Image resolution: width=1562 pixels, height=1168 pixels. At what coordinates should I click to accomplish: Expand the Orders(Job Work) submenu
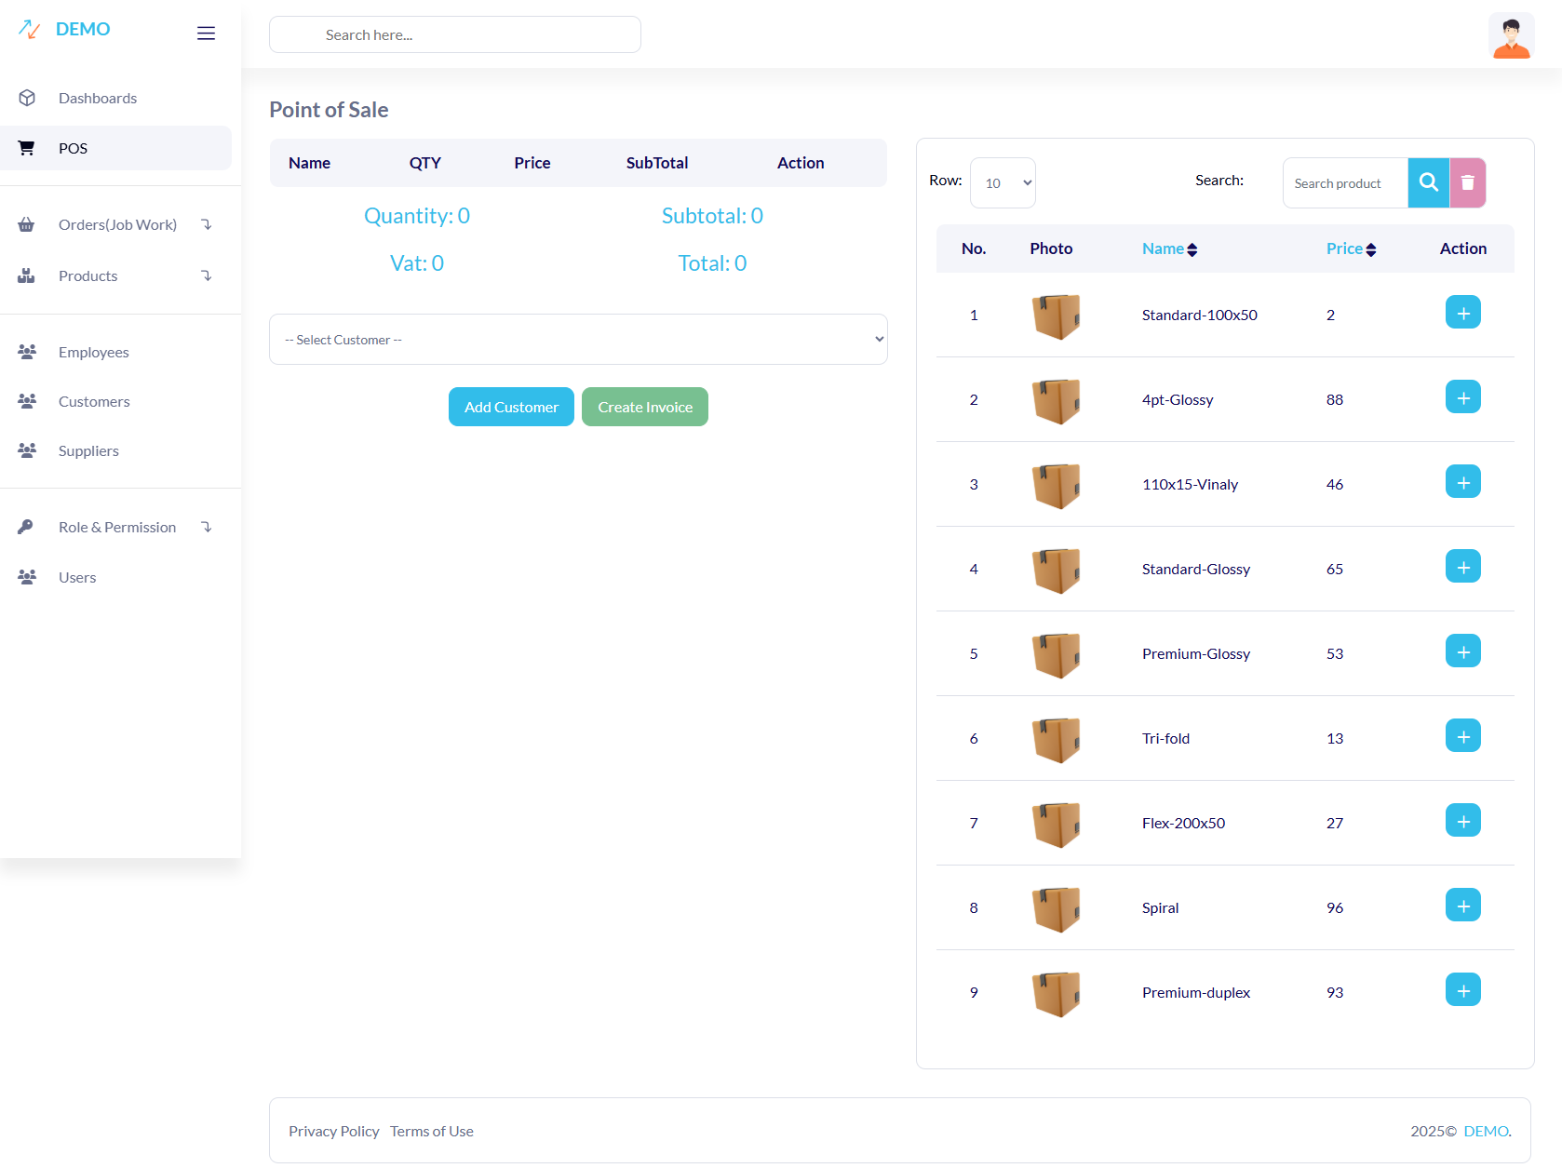click(x=116, y=224)
